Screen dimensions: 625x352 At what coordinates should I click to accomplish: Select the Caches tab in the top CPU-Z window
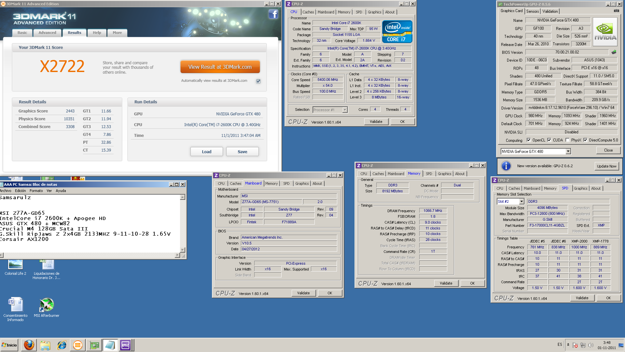308,12
